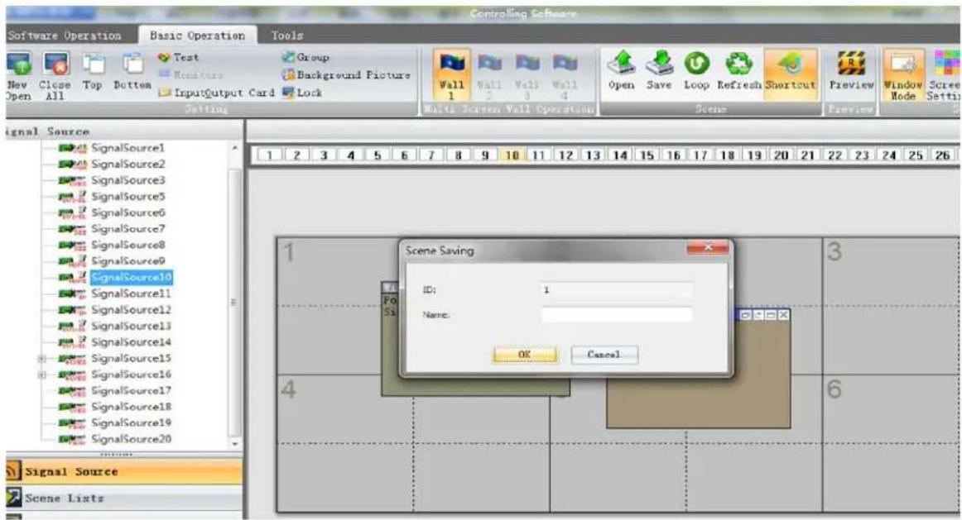
Task: Select SignalSource9 in tree
Action: (x=127, y=261)
